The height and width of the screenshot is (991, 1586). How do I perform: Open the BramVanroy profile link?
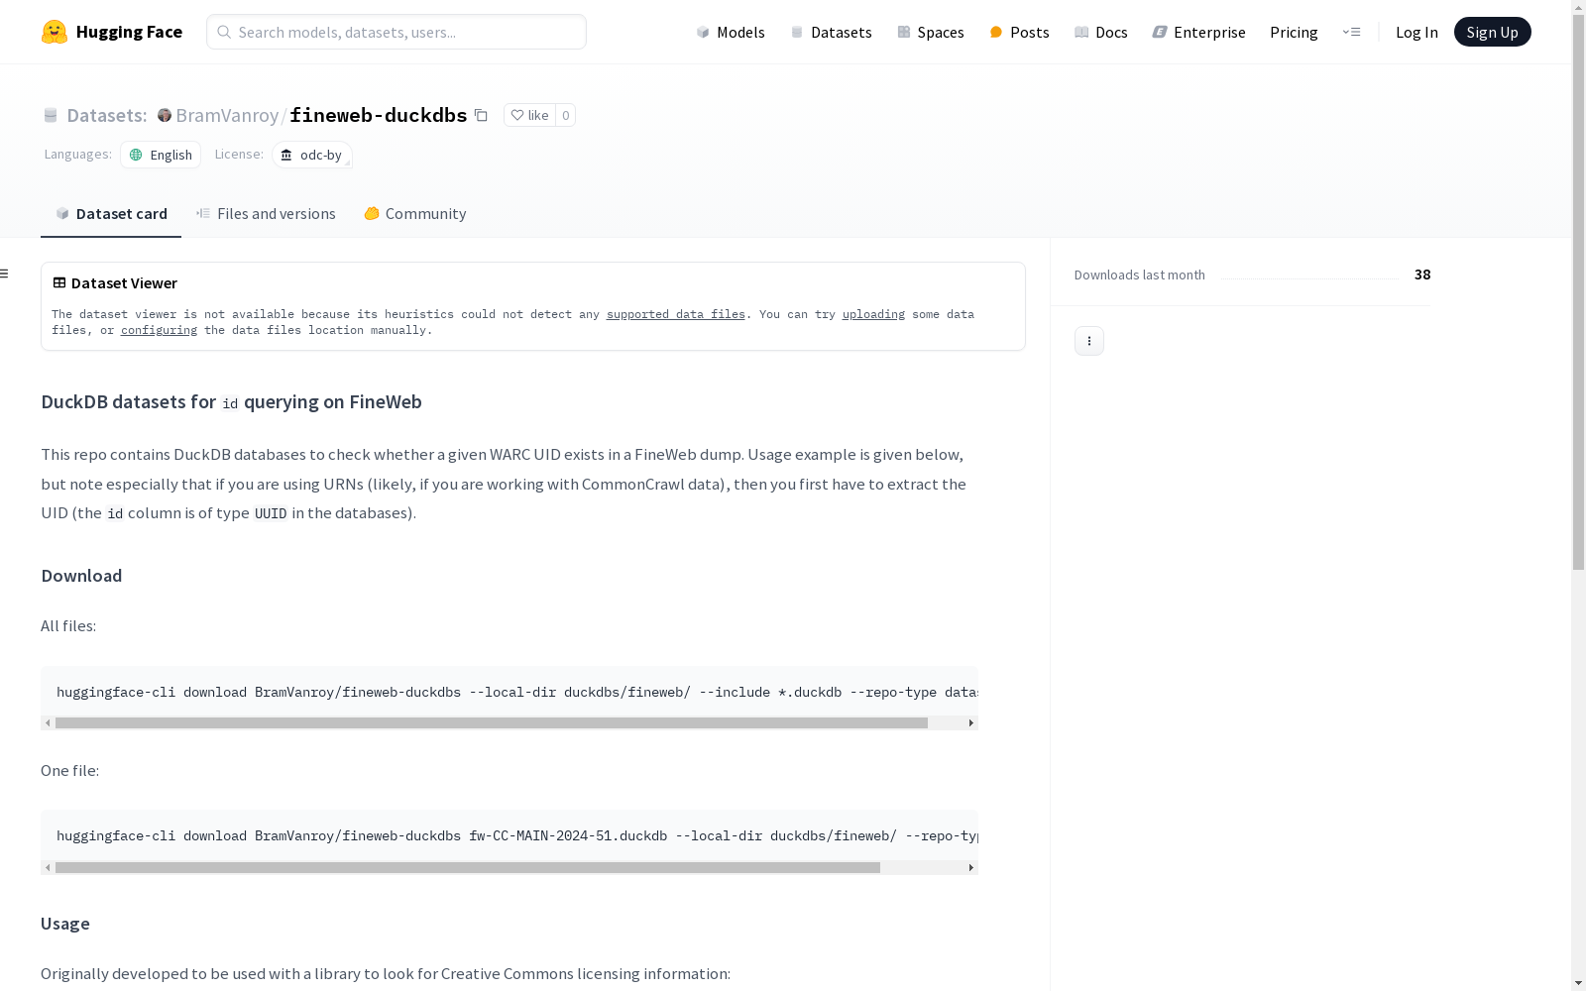227,115
